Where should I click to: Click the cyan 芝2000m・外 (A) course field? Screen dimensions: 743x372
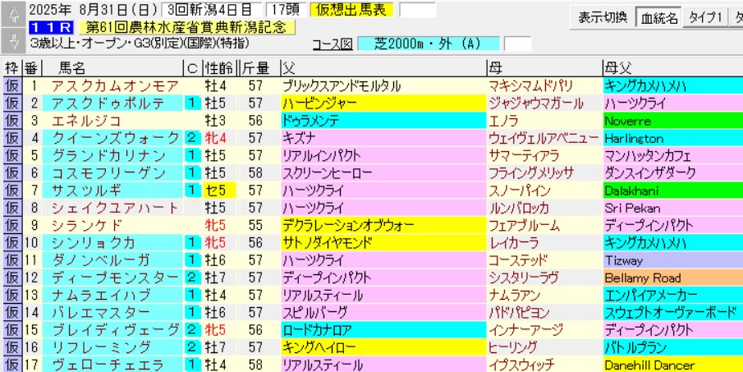(429, 44)
